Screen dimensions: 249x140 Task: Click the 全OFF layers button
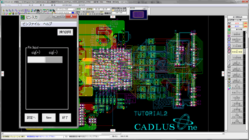237,26
